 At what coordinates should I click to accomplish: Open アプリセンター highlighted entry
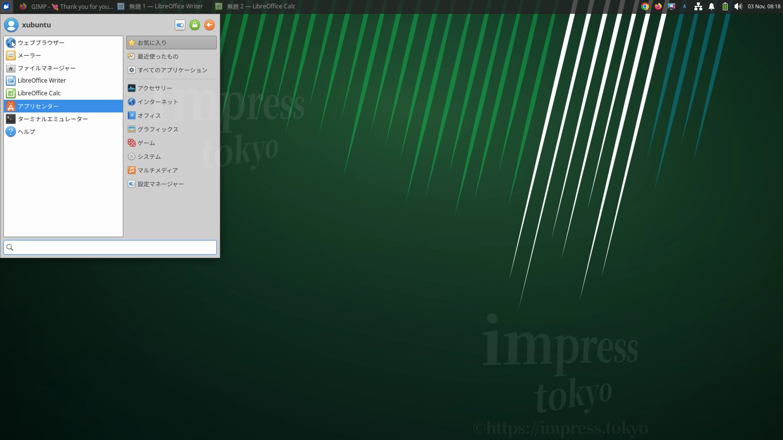point(63,106)
